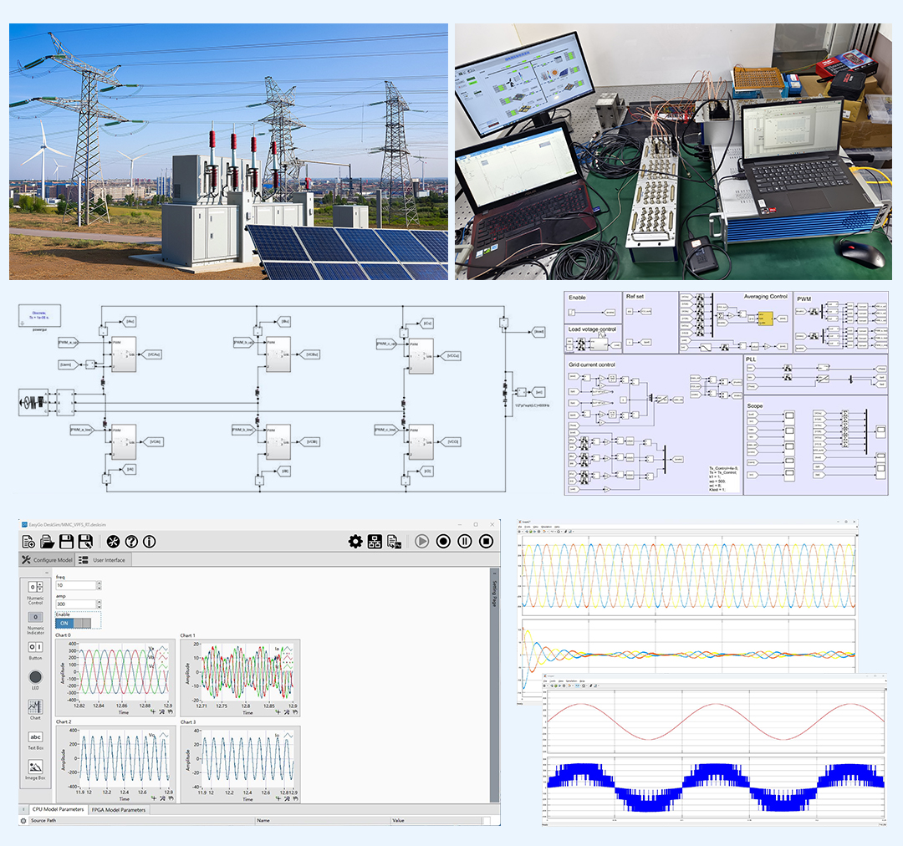Open a project with the folder icon
The height and width of the screenshot is (846, 903).
(47, 542)
